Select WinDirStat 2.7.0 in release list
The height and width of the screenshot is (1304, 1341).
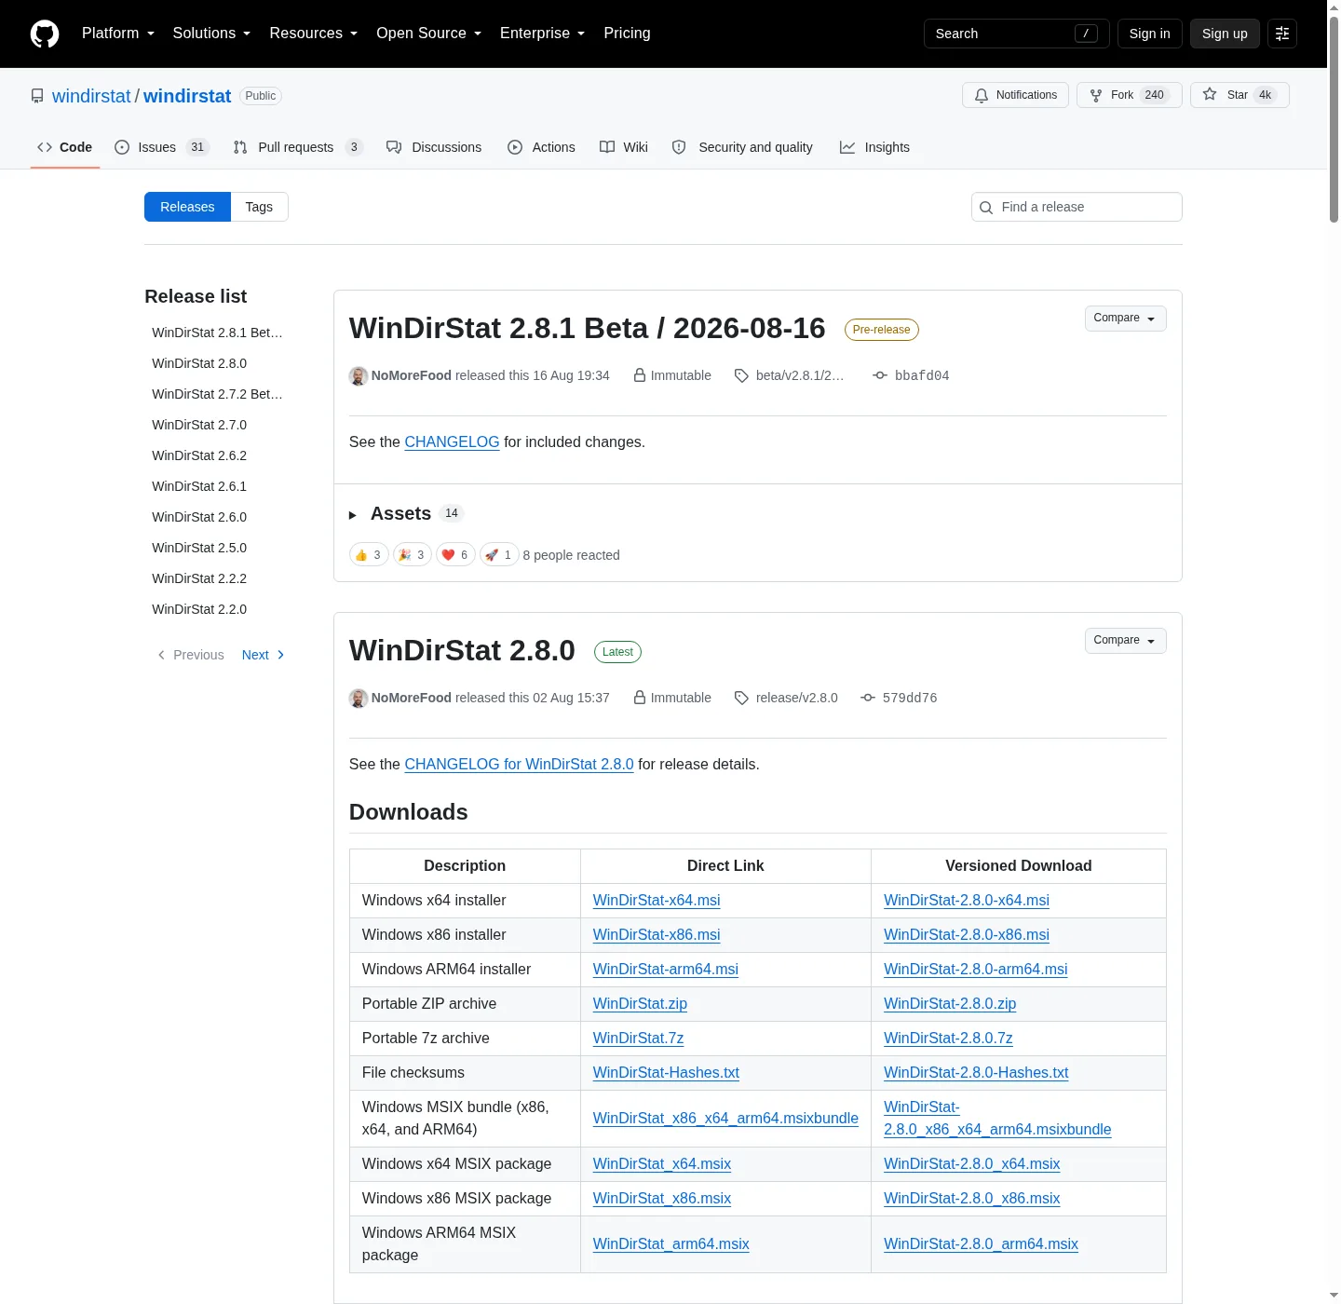pos(199,425)
